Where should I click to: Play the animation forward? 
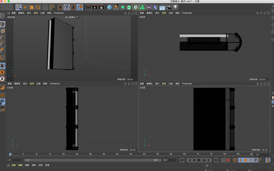tap(199, 160)
